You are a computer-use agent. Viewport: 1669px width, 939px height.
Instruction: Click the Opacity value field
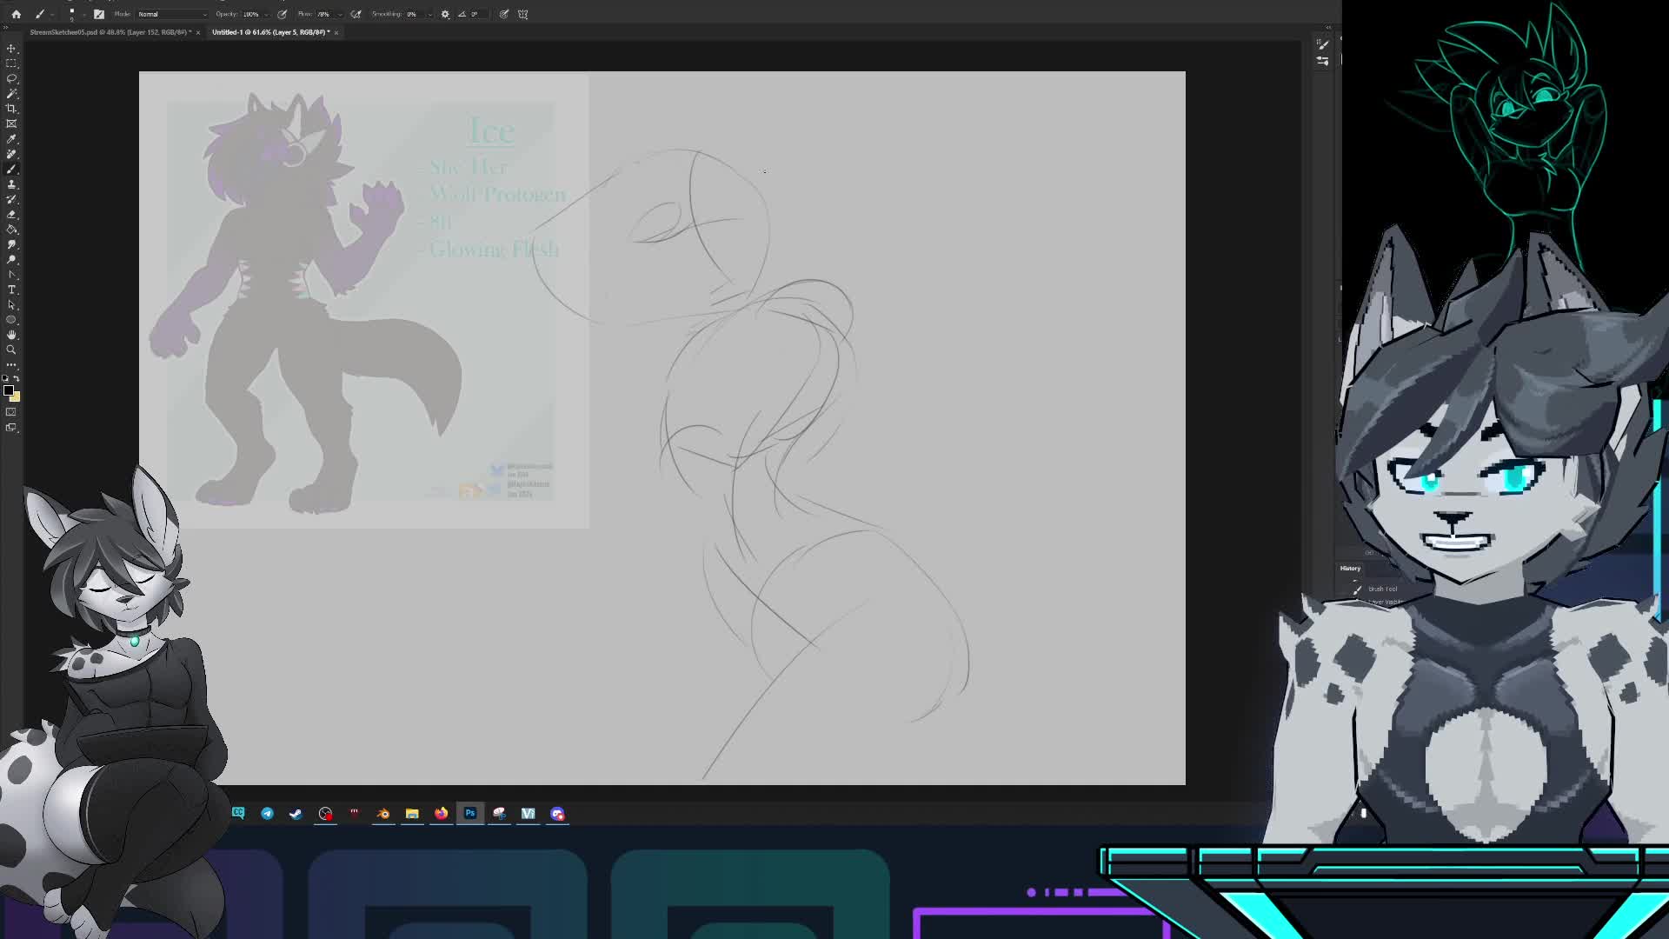[250, 14]
